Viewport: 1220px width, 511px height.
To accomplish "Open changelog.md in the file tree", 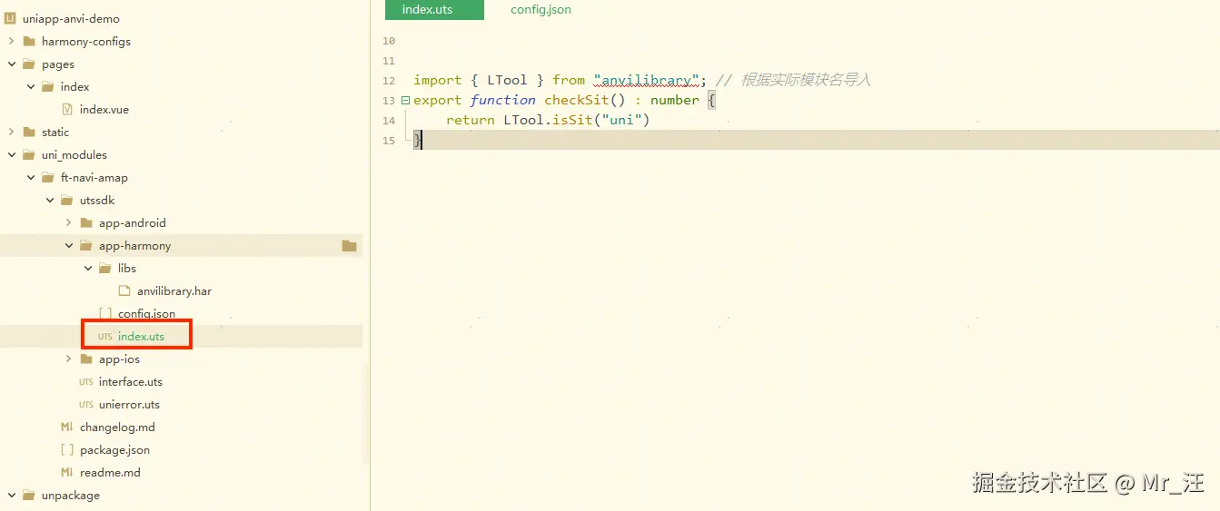I will click(117, 427).
